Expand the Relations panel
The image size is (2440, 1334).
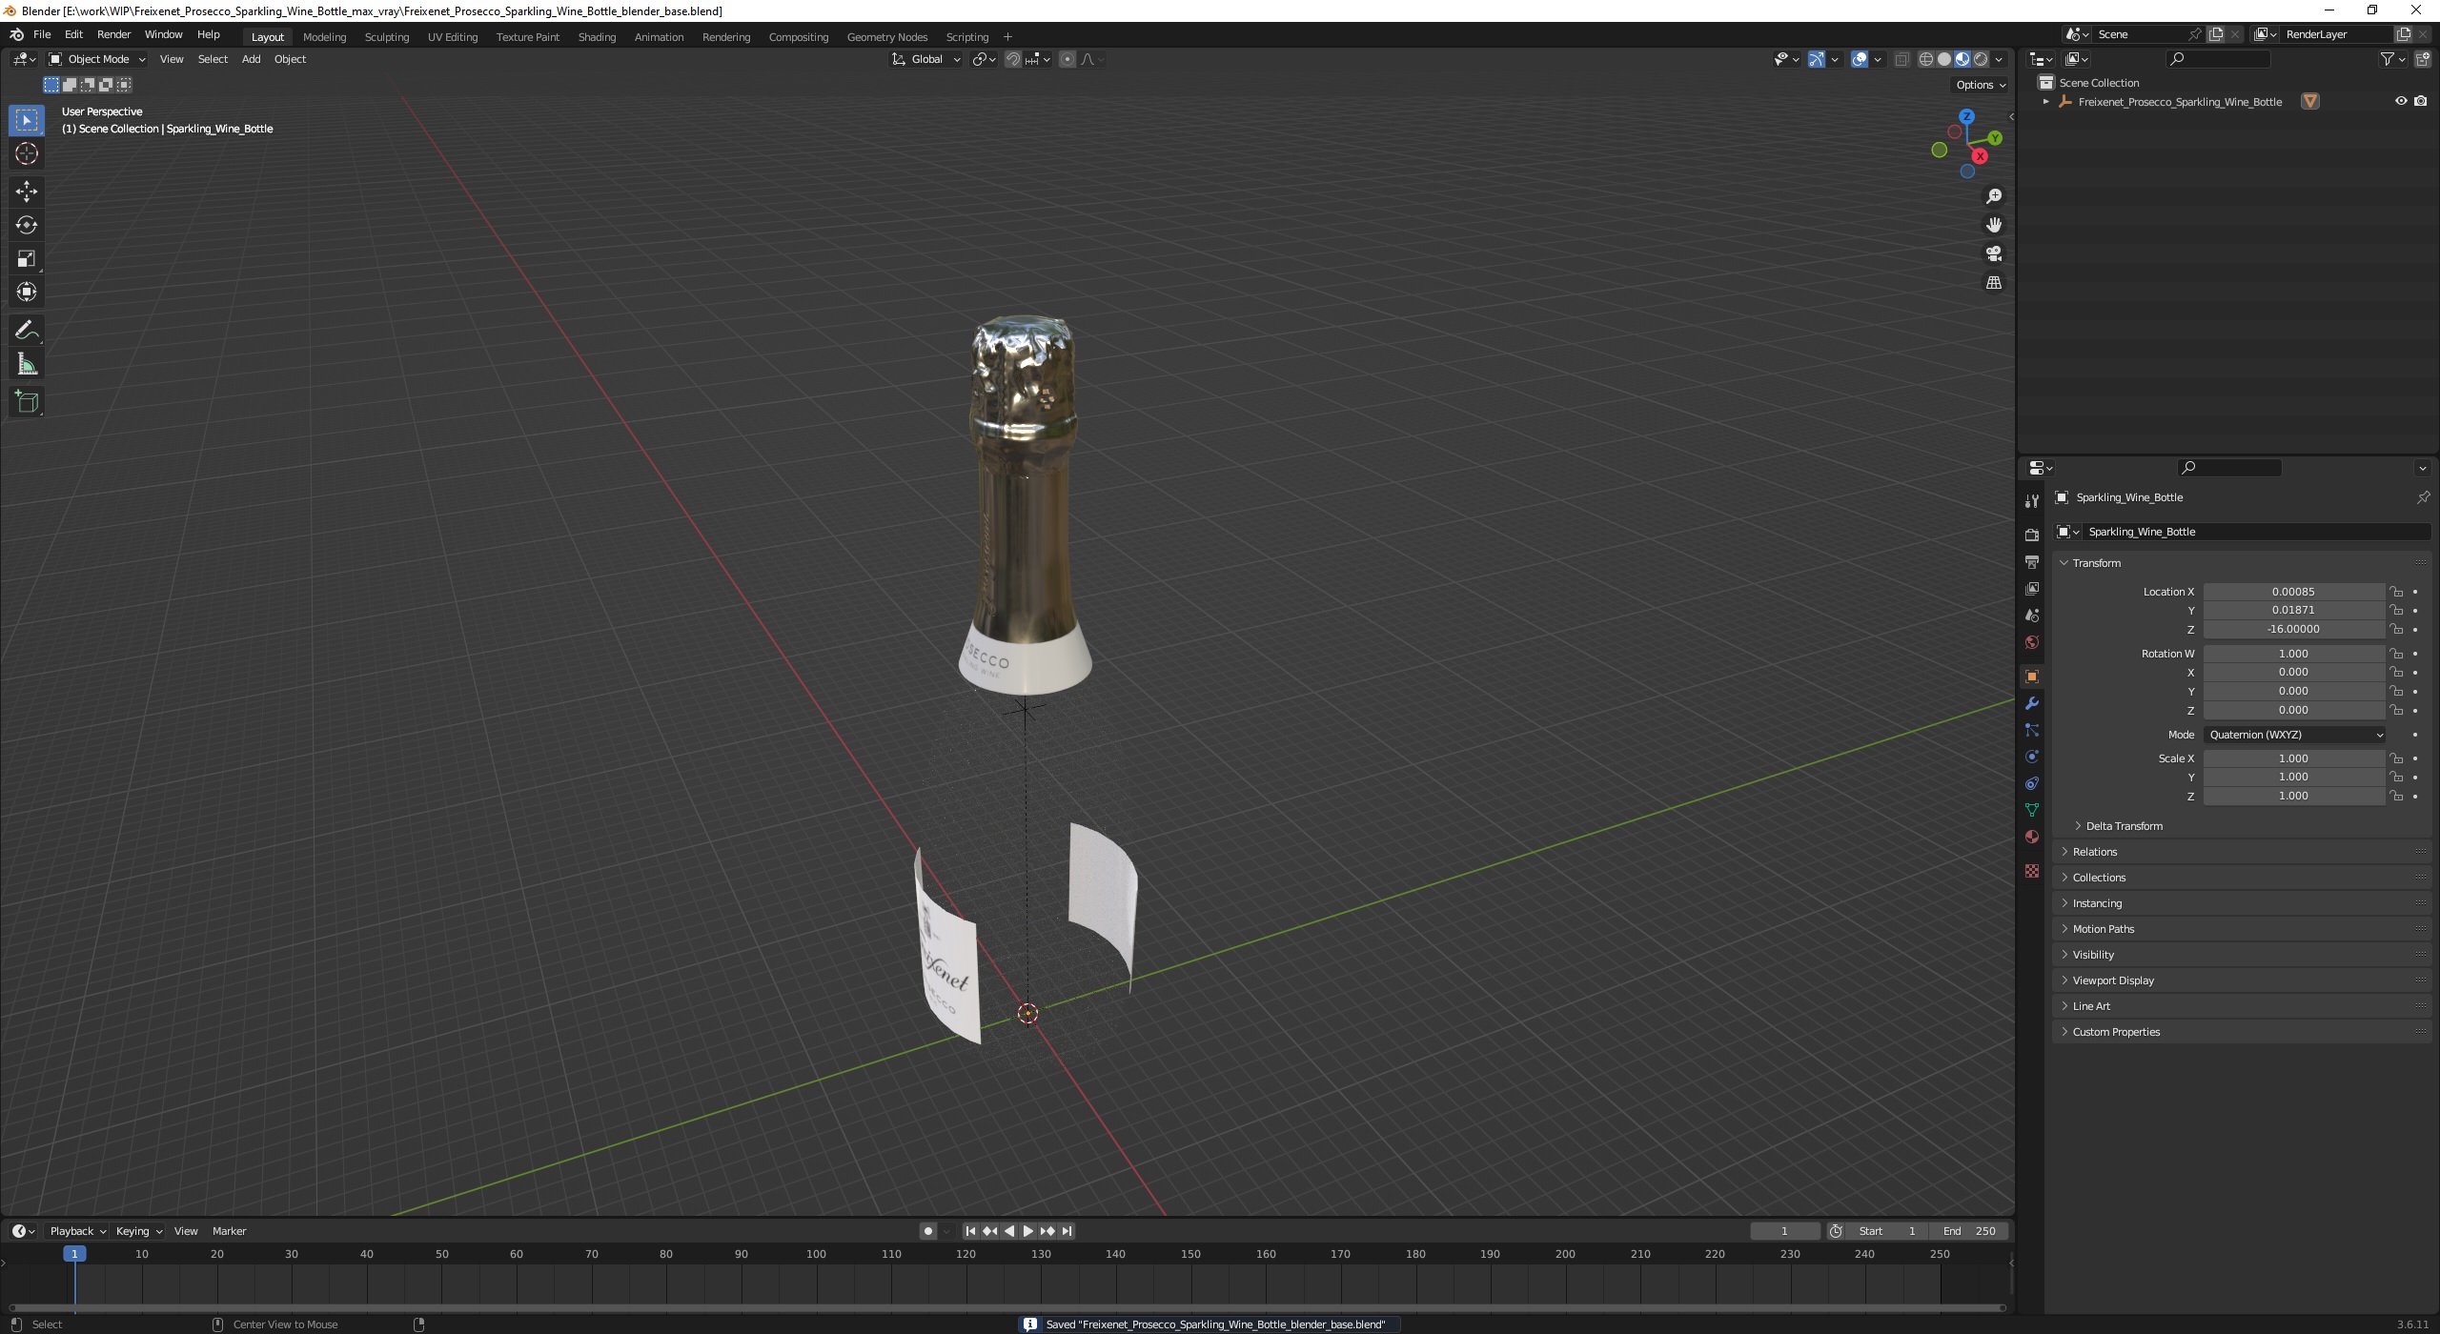tap(2094, 852)
